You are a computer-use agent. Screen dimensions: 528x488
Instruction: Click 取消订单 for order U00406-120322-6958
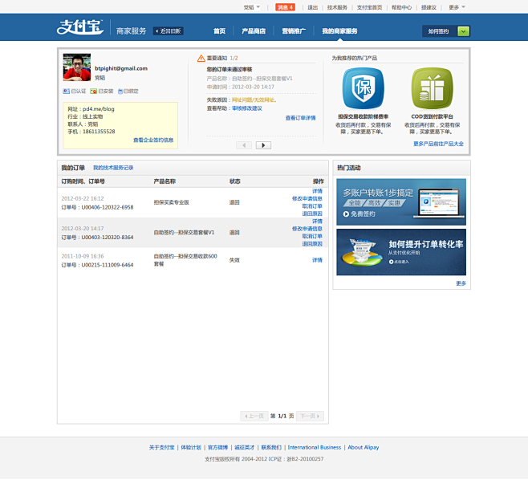[x=312, y=206]
